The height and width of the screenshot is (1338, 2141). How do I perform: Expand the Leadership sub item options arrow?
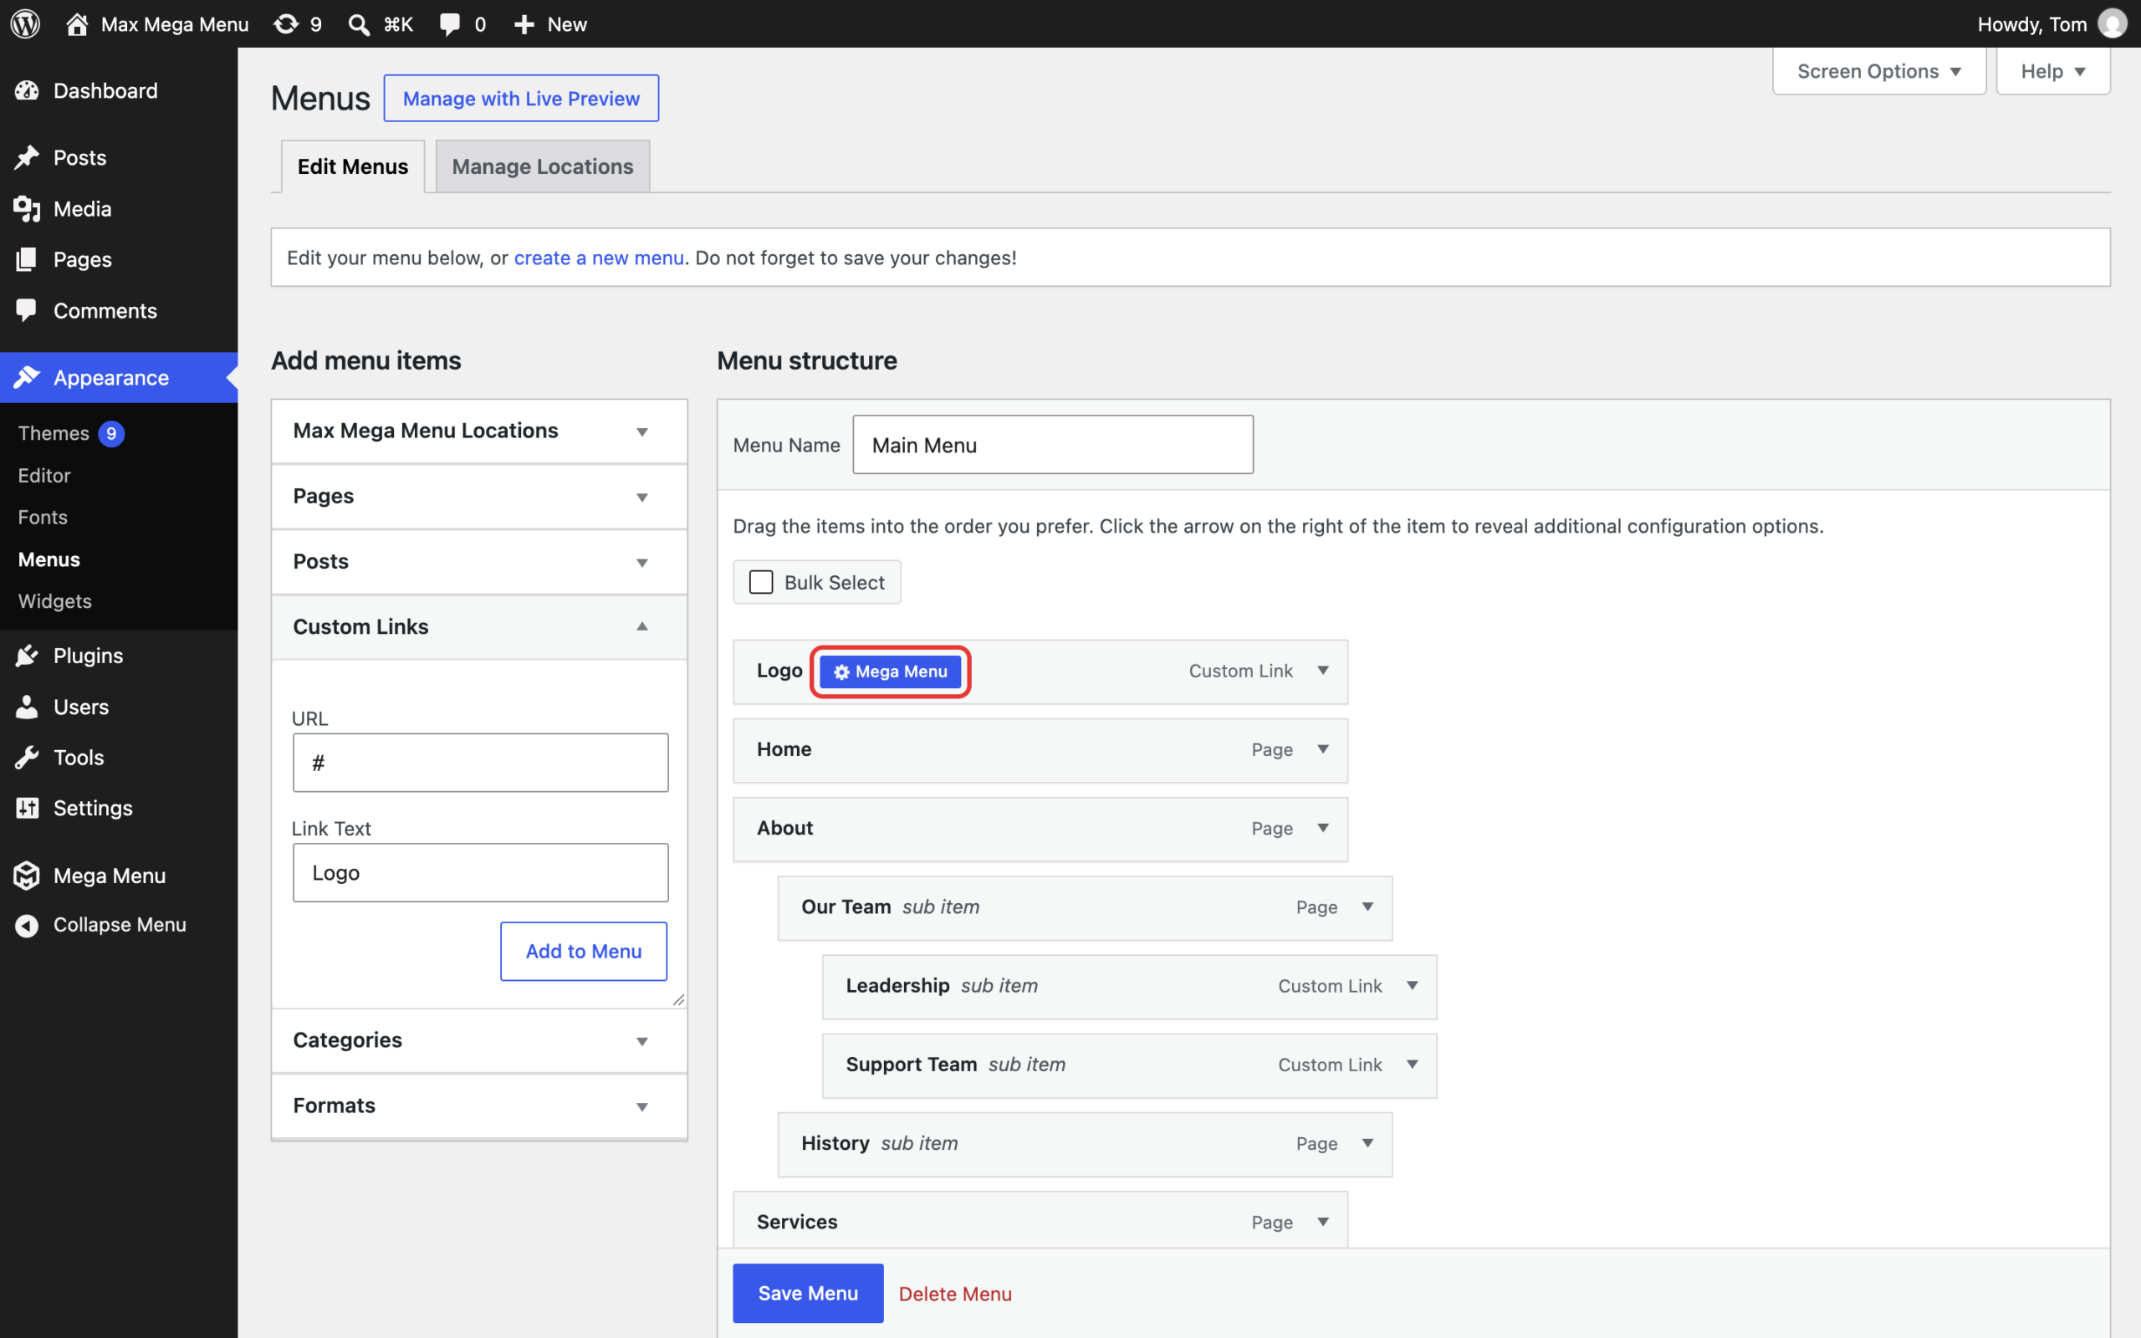1412,986
